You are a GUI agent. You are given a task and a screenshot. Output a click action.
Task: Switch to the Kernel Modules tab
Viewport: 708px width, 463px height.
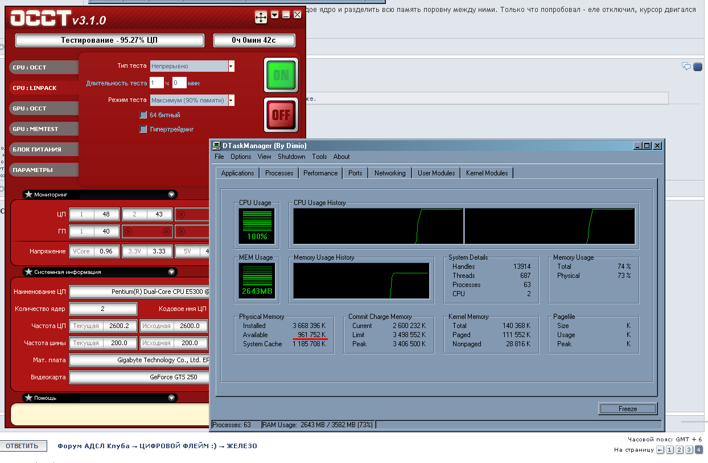click(487, 173)
